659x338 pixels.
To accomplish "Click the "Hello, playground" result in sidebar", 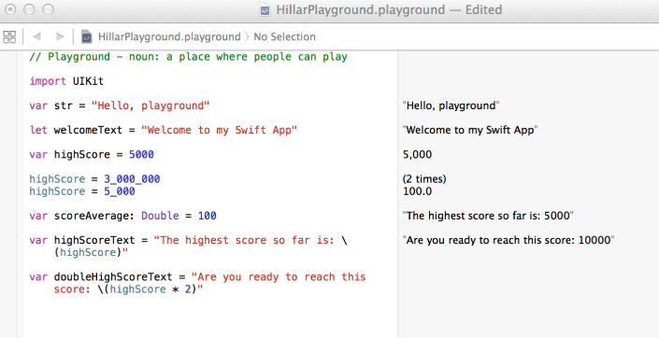I will 451,106.
